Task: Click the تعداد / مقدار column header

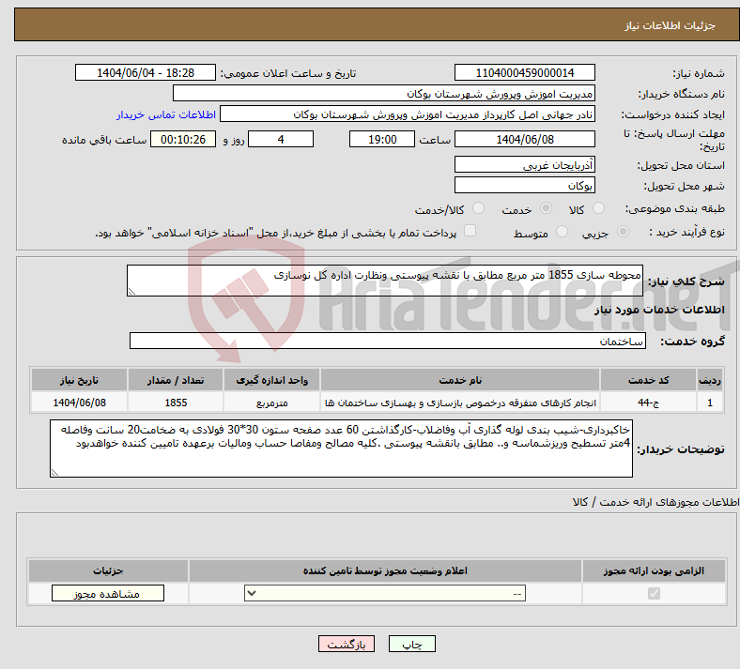Action: pyautogui.click(x=176, y=380)
